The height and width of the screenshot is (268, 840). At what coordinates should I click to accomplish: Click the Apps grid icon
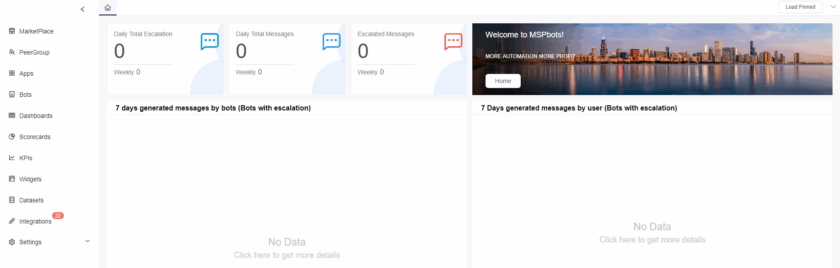[x=12, y=73]
